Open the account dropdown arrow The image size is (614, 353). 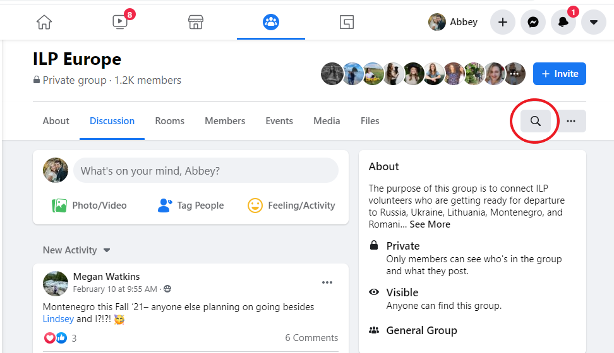tap(593, 22)
